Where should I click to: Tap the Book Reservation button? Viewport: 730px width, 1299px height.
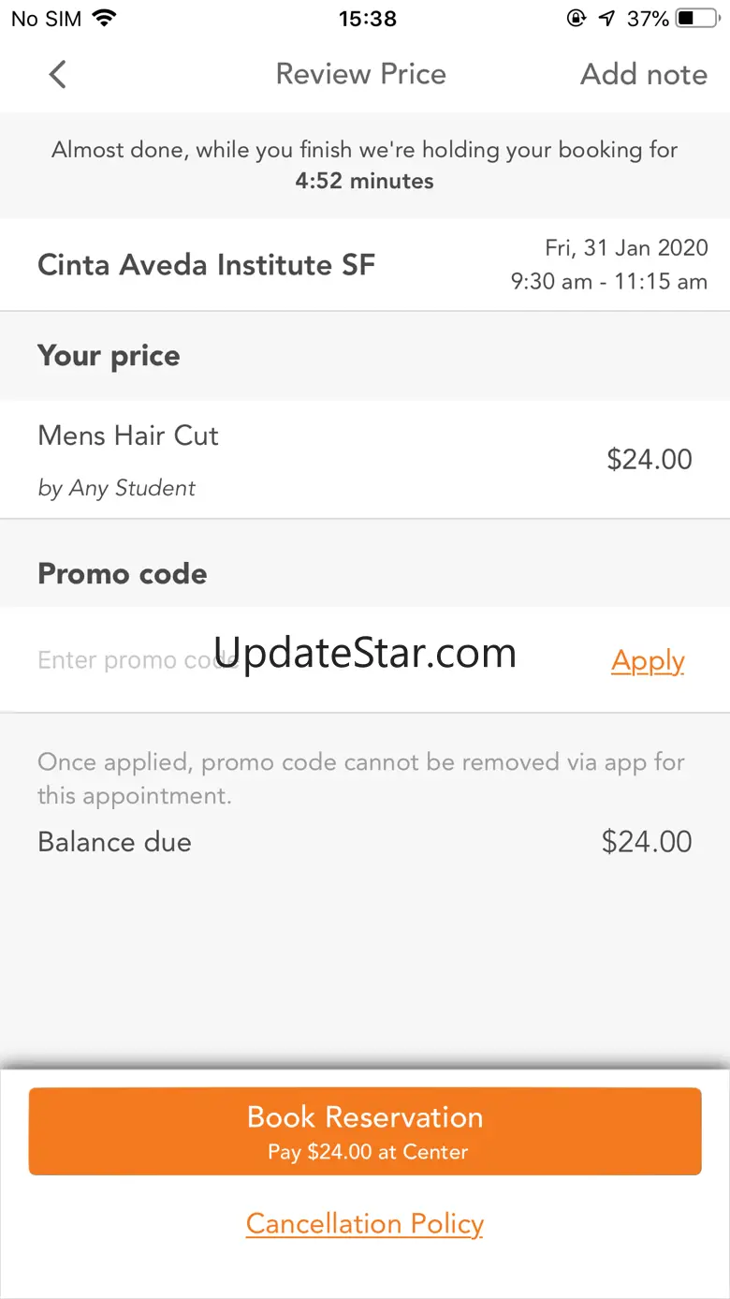coord(365,1131)
